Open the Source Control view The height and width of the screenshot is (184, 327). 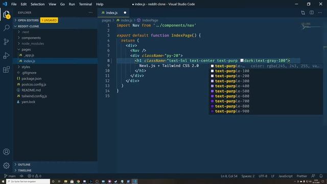[6, 41]
